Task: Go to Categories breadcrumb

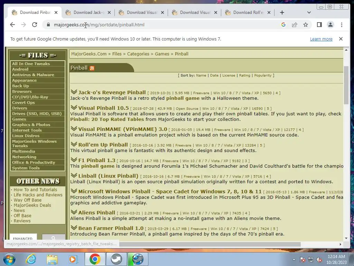Action: (x=138, y=54)
